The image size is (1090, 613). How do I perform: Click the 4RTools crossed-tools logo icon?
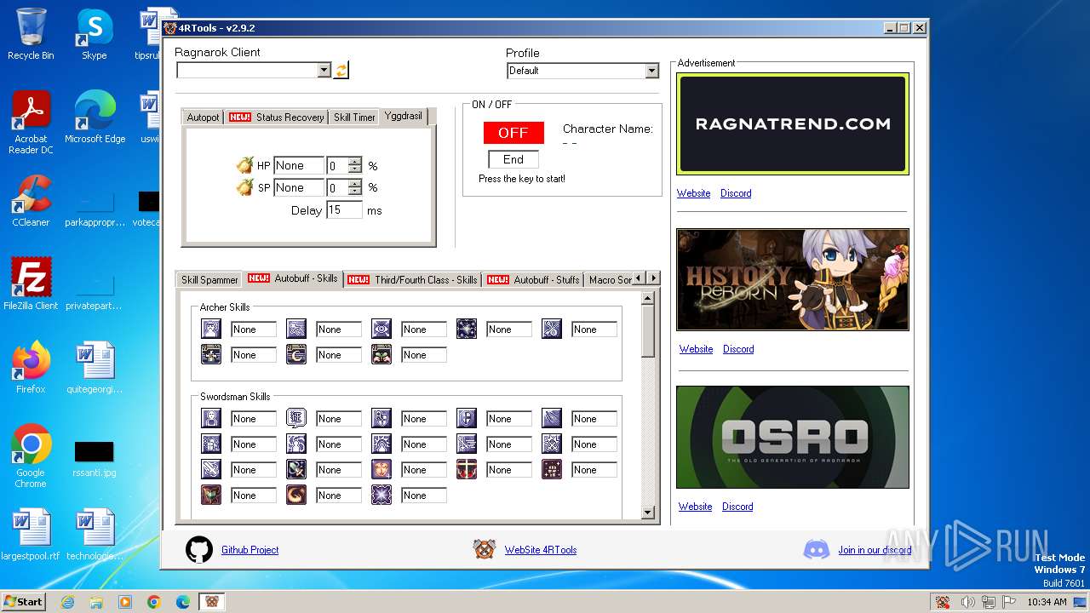click(485, 549)
